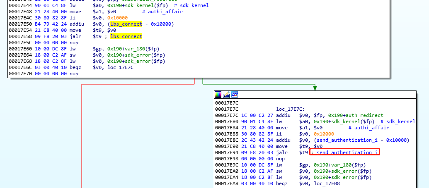Click loc_17EB8 target in the beqz instruction
The image size is (429, 188).
click(x=326, y=183)
